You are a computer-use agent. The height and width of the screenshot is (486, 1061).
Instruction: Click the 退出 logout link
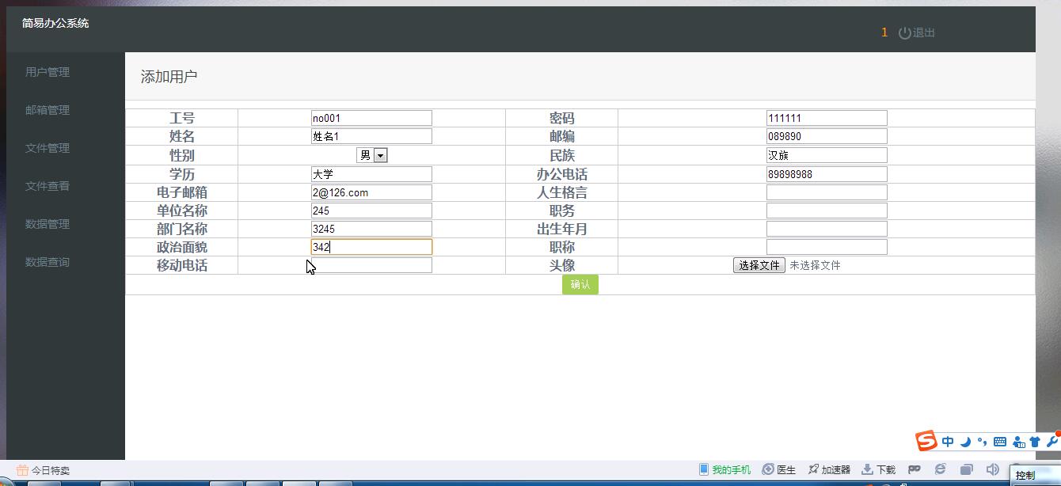click(x=924, y=33)
